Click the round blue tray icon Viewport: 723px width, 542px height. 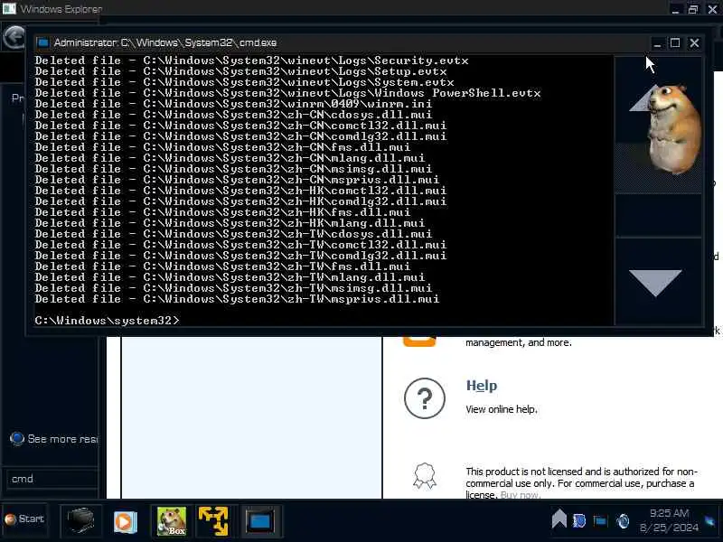point(623,521)
